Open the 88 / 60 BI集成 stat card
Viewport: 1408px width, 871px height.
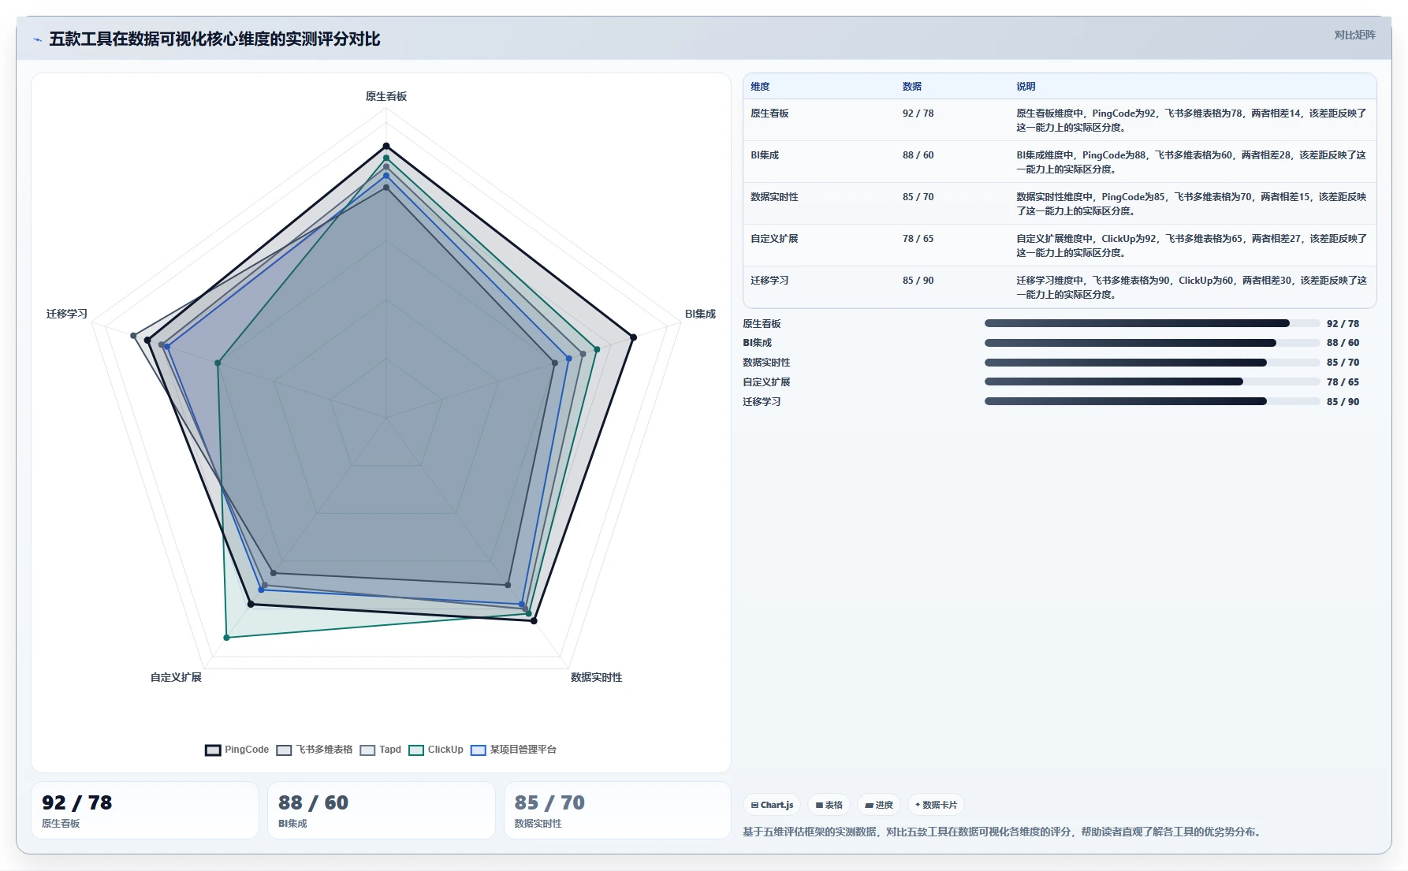coord(382,810)
